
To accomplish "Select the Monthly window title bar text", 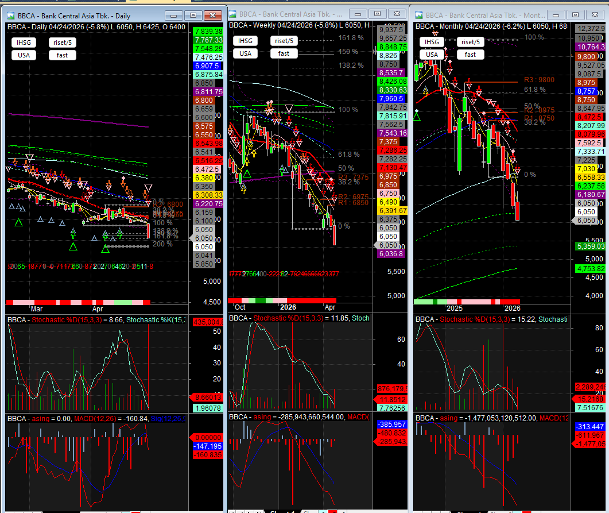I will pyautogui.click(x=485, y=15).
